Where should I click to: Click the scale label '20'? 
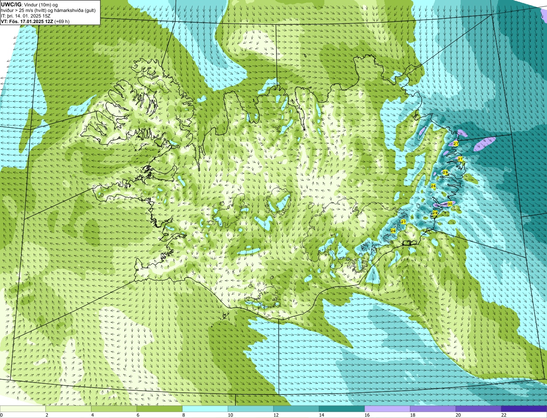pyautogui.click(x=458, y=415)
